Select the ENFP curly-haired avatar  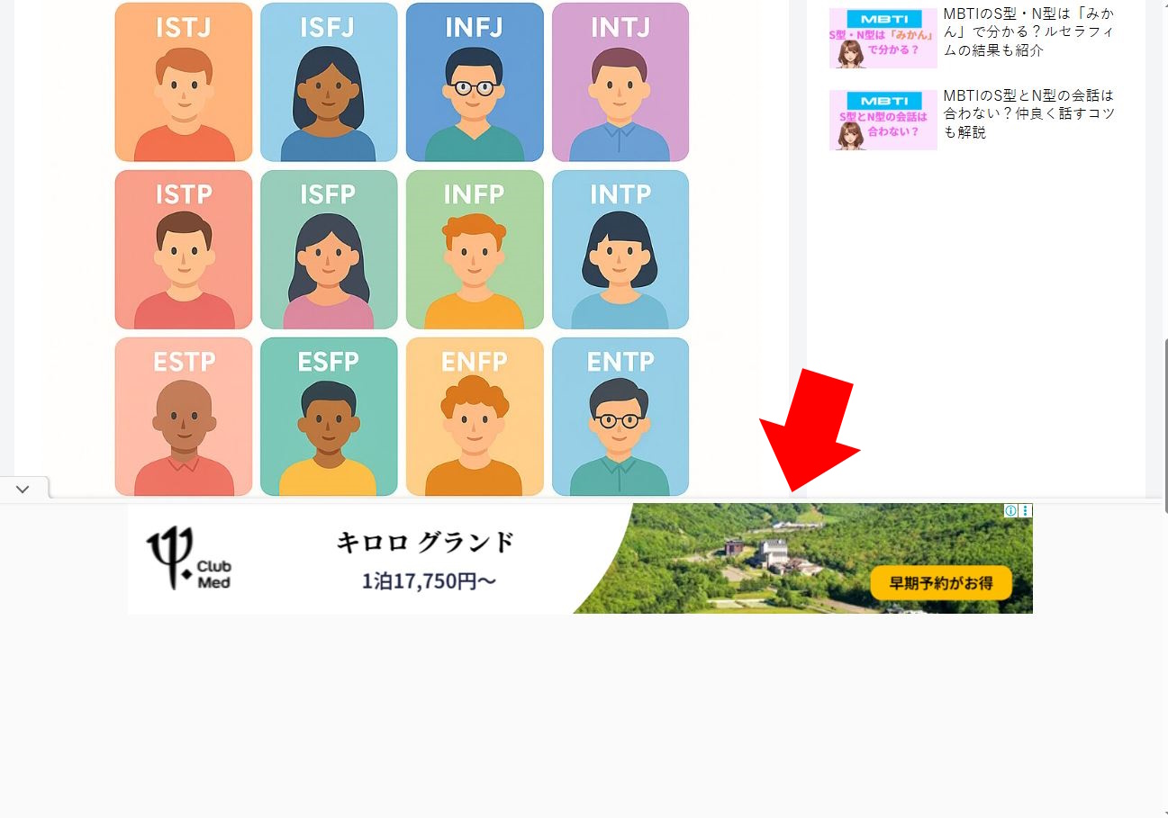pyautogui.click(x=475, y=417)
